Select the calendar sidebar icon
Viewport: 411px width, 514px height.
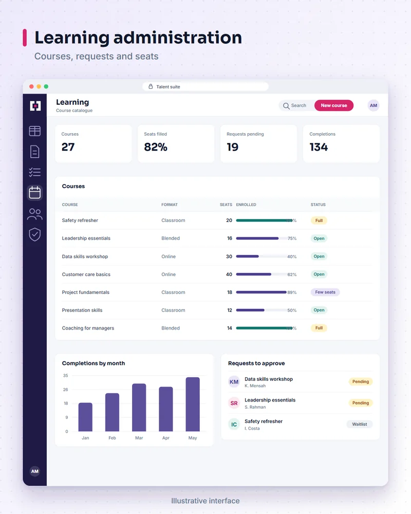[x=35, y=193]
